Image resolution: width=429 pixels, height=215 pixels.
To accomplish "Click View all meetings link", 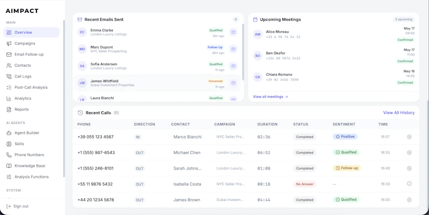I will [270, 97].
